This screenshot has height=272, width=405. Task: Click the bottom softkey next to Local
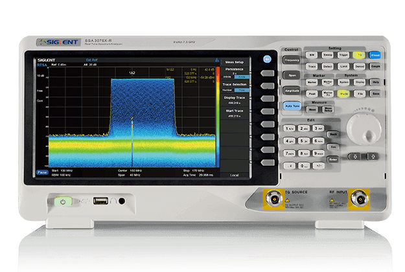(x=268, y=163)
